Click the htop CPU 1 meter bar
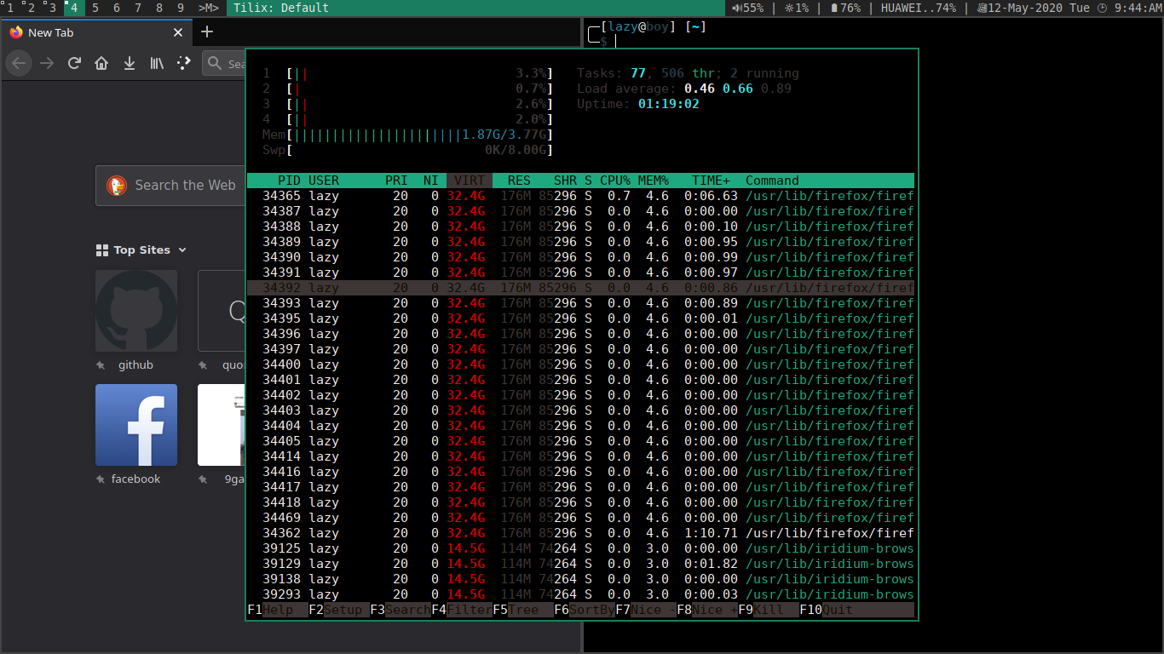Viewport: 1164px width, 654px height. tap(407, 73)
